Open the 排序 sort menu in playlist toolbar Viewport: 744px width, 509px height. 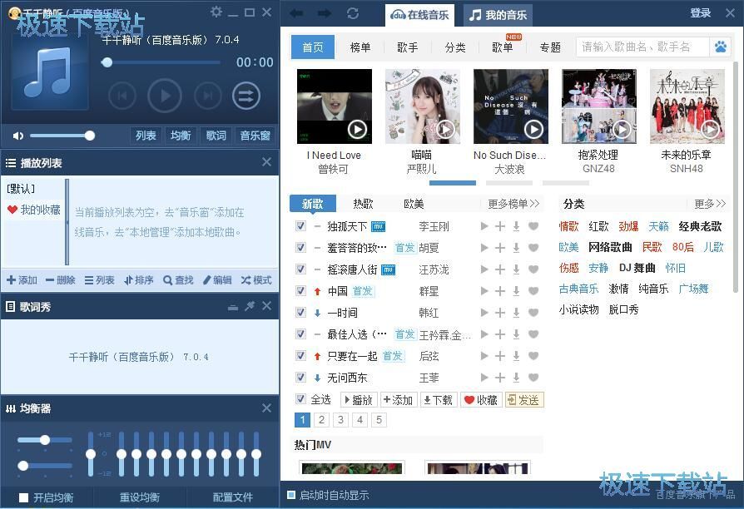[138, 280]
